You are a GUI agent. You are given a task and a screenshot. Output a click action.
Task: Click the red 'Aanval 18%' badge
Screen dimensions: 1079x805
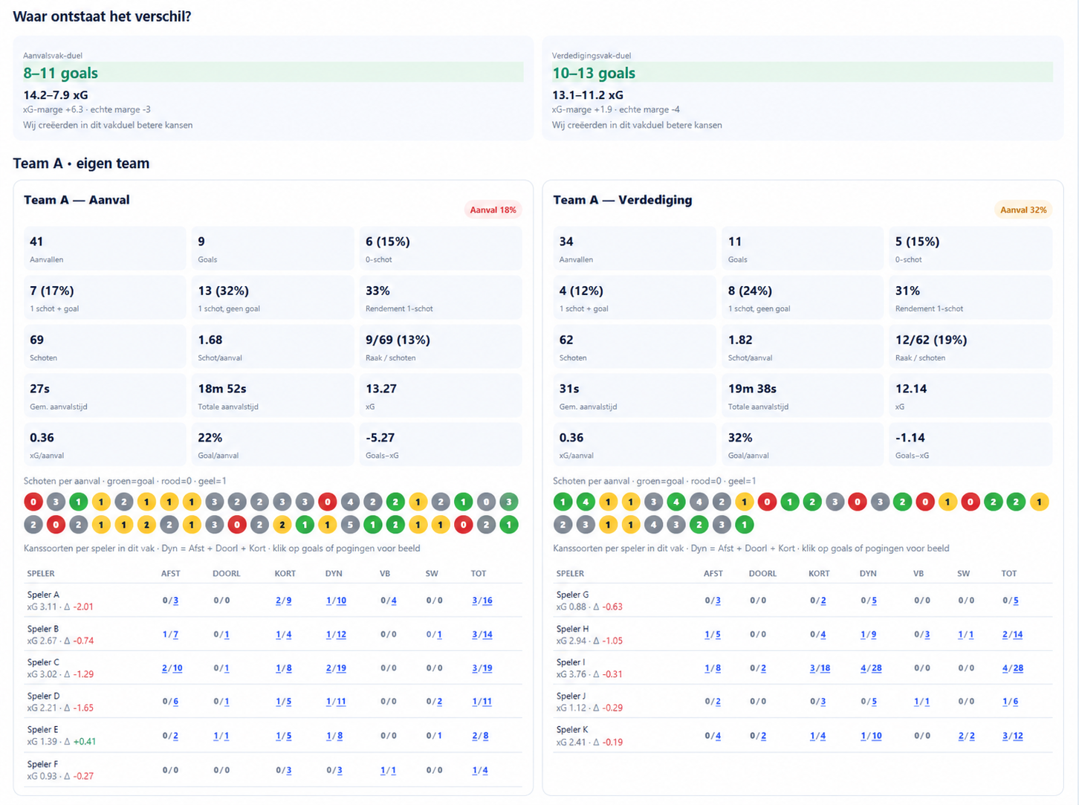(493, 210)
